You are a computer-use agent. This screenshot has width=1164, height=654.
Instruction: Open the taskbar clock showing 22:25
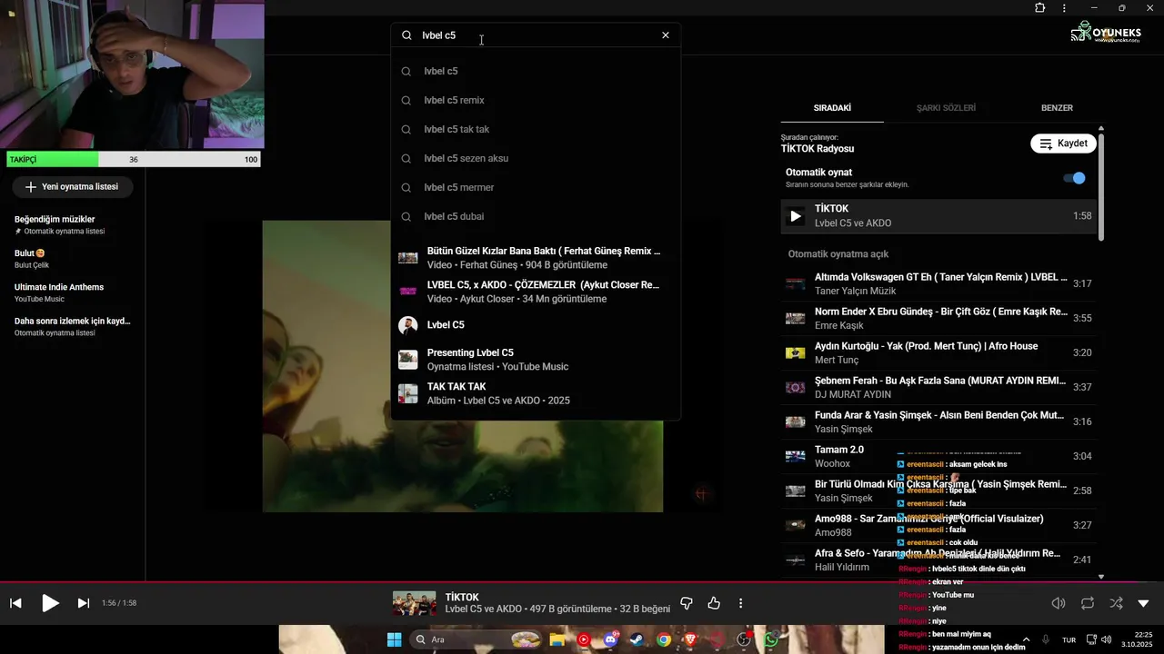(1137, 639)
